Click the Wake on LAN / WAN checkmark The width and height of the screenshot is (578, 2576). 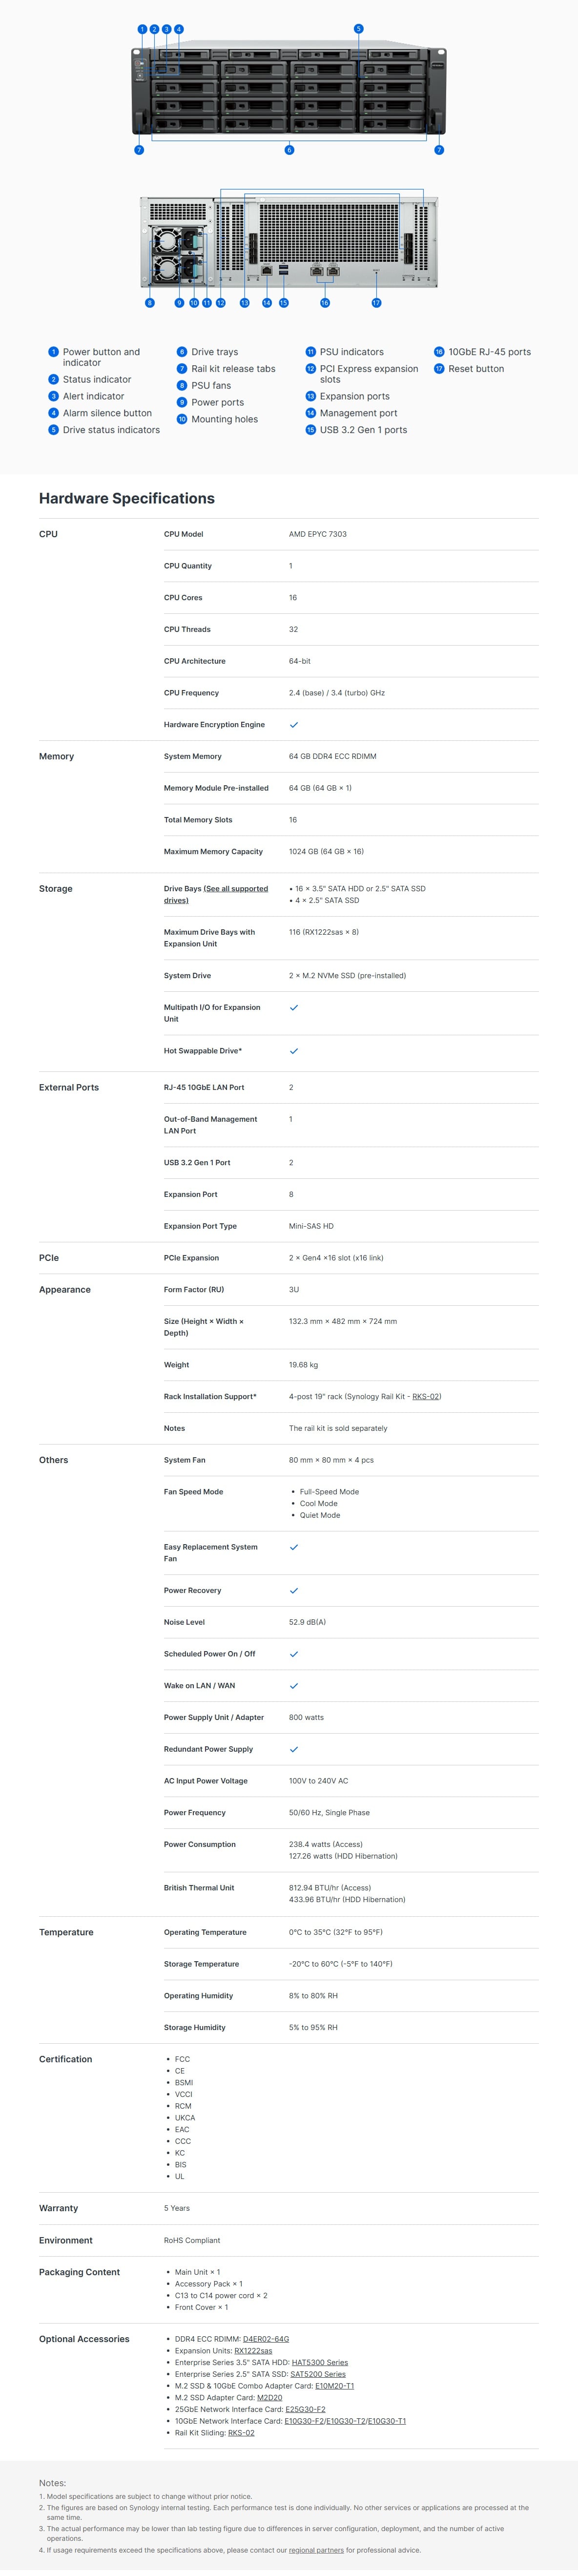click(x=294, y=1686)
